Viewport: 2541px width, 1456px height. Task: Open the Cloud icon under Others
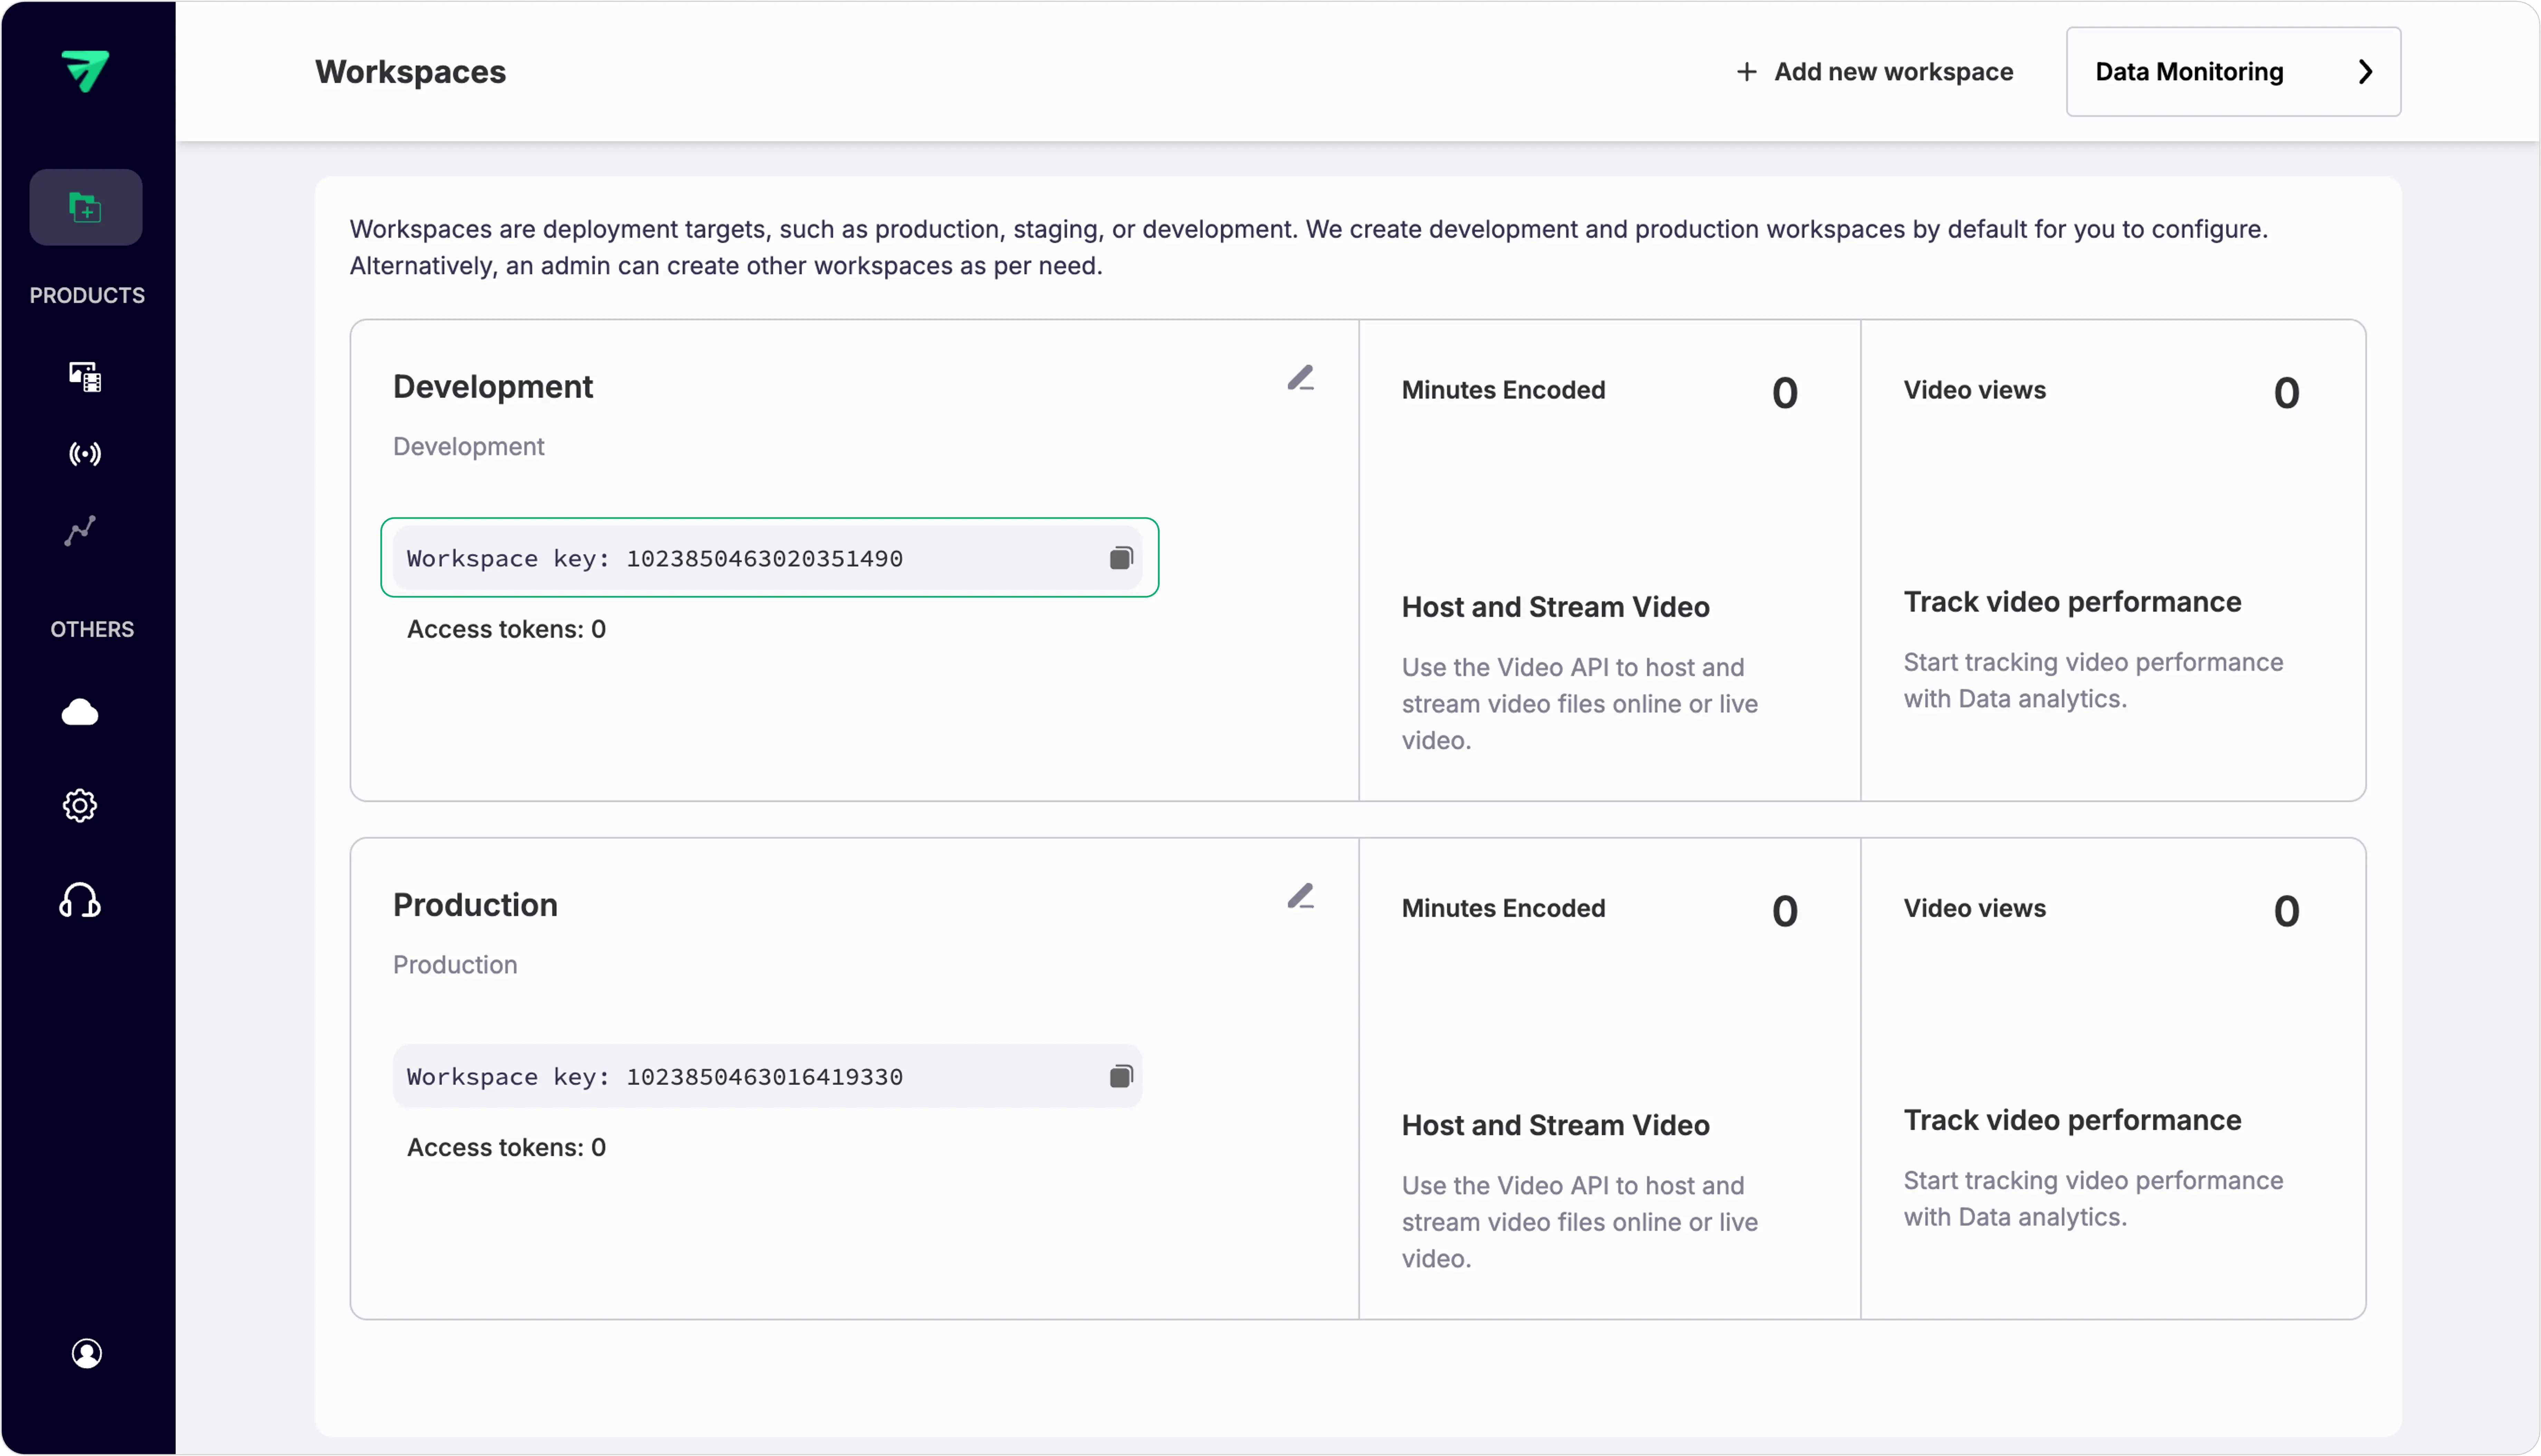(80, 712)
